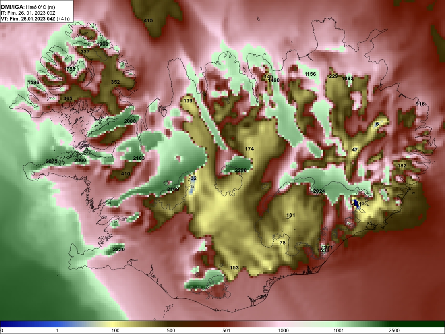The height and width of the screenshot is (334, 445).
Task: Click the map value 337
Action: coord(85,52)
